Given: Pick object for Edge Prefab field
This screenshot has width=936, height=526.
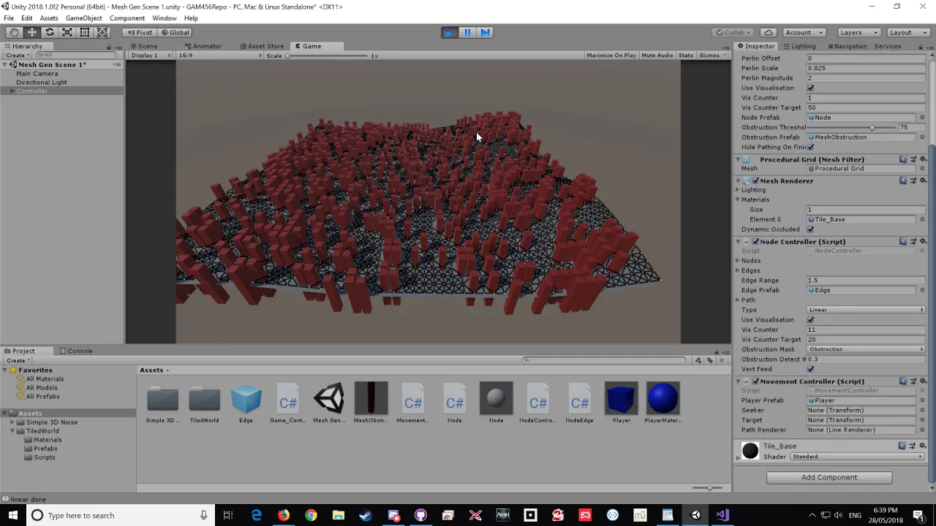Looking at the screenshot, I should 922,290.
